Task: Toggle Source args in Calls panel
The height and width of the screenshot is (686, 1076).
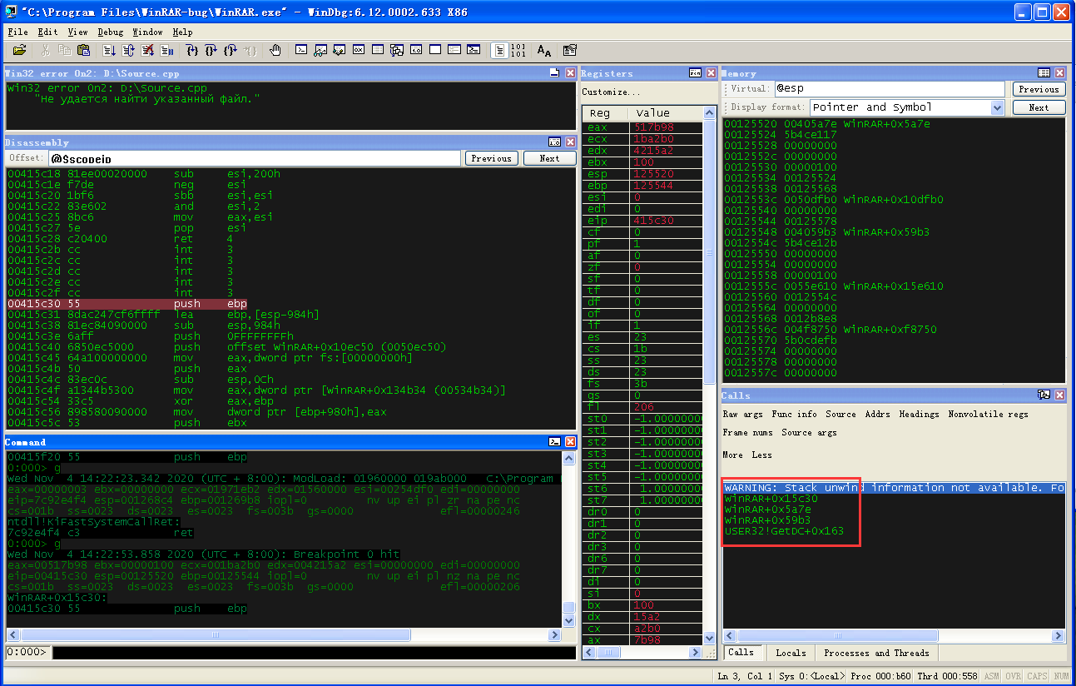Action: 809,432
